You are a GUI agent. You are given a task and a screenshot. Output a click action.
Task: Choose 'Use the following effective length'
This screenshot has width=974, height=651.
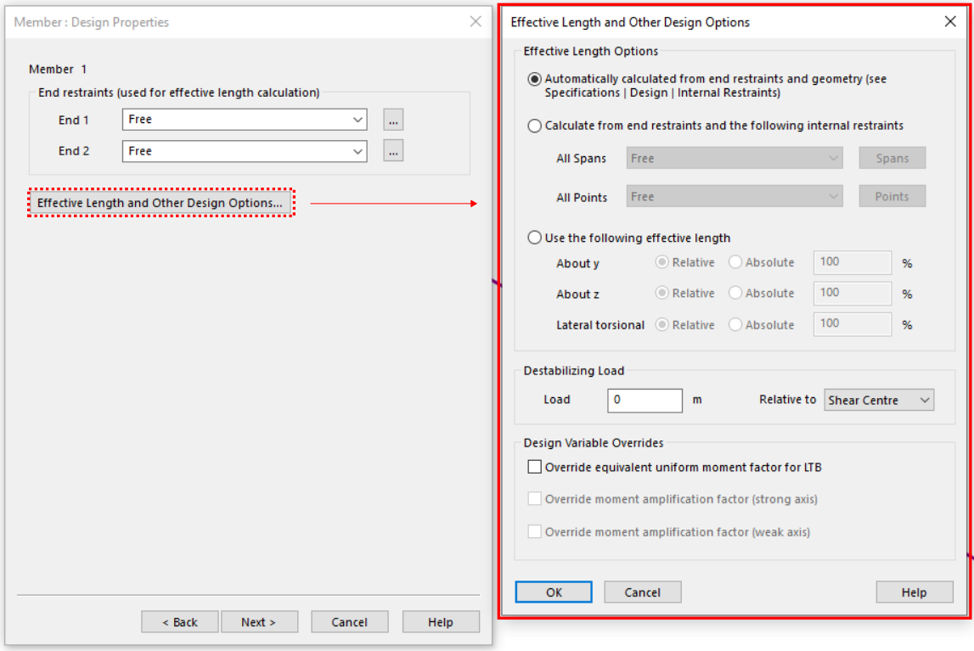point(534,238)
